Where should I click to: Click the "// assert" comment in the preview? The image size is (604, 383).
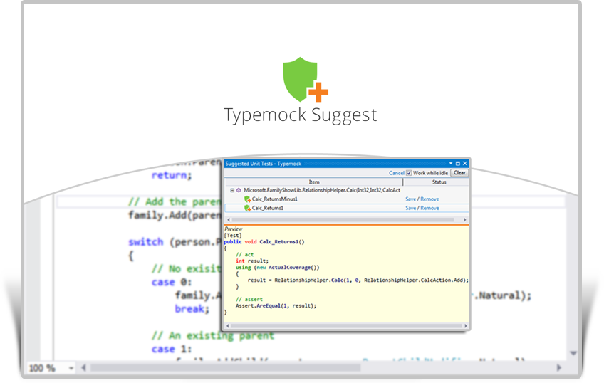pyautogui.click(x=249, y=299)
